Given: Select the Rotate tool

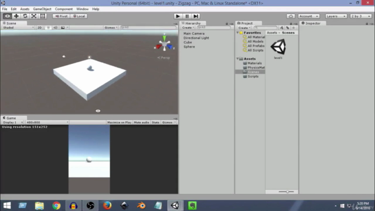Looking at the screenshot, I should 25,16.
